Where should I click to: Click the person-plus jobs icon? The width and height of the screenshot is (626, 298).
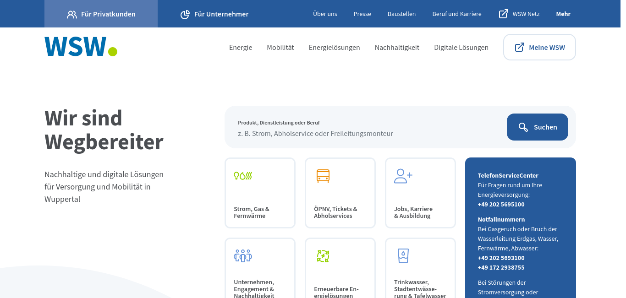pyautogui.click(x=403, y=176)
